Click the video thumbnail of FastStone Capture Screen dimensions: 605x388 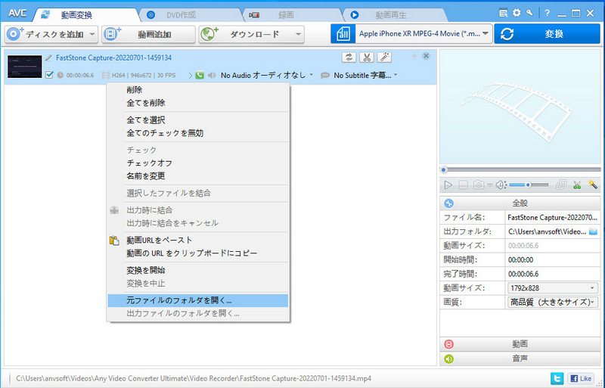tap(25, 67)
